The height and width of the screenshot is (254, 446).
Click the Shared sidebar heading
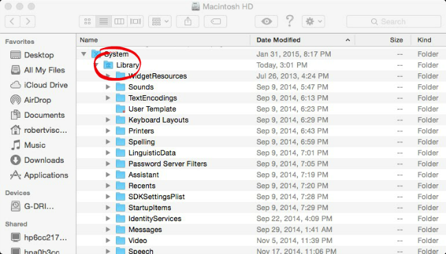click(x=16, y=224)
